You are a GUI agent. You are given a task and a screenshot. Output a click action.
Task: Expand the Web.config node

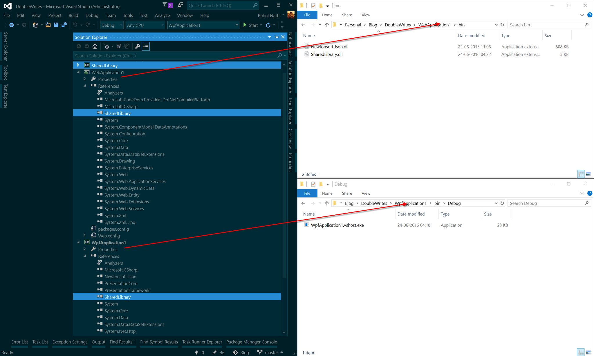point(84,235)
